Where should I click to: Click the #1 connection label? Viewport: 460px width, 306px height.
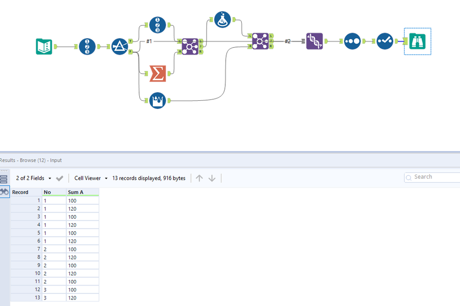[x=149, y=41]
